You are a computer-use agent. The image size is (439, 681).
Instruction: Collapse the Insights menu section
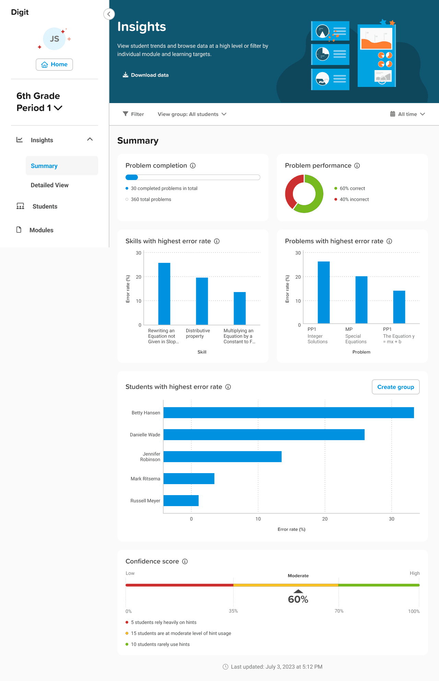(90, 139)
